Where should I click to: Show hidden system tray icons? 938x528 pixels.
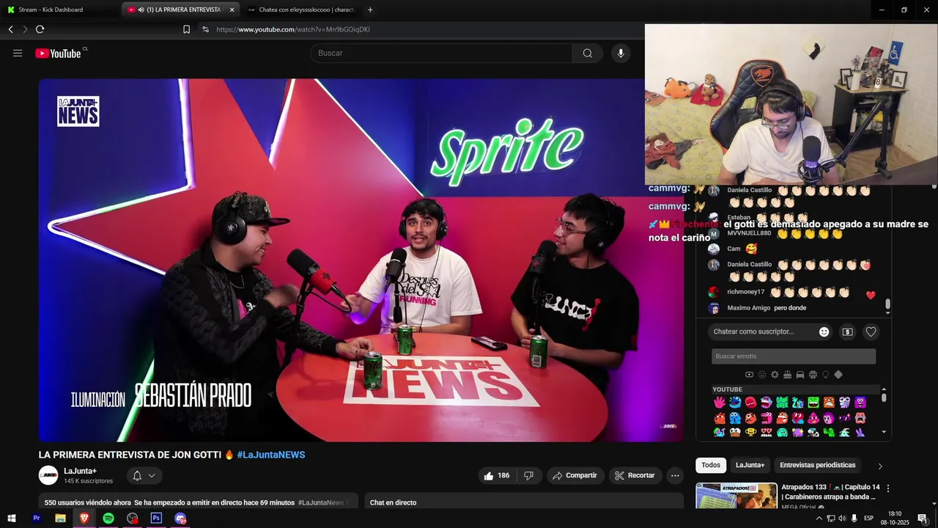819,518
